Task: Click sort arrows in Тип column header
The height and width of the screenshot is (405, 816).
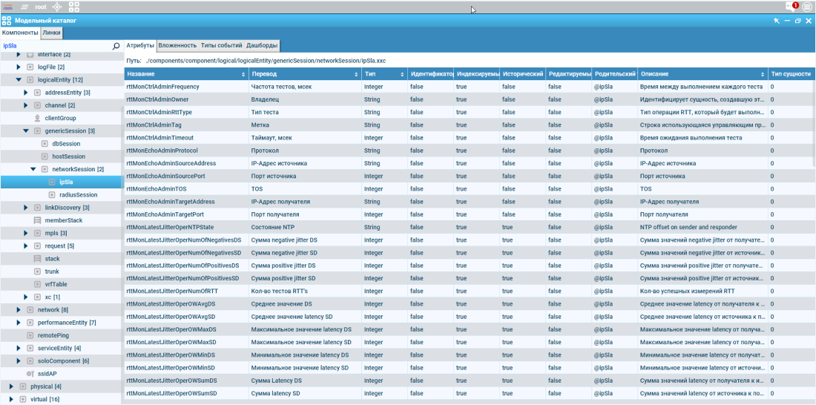Action: click(402, 75)
